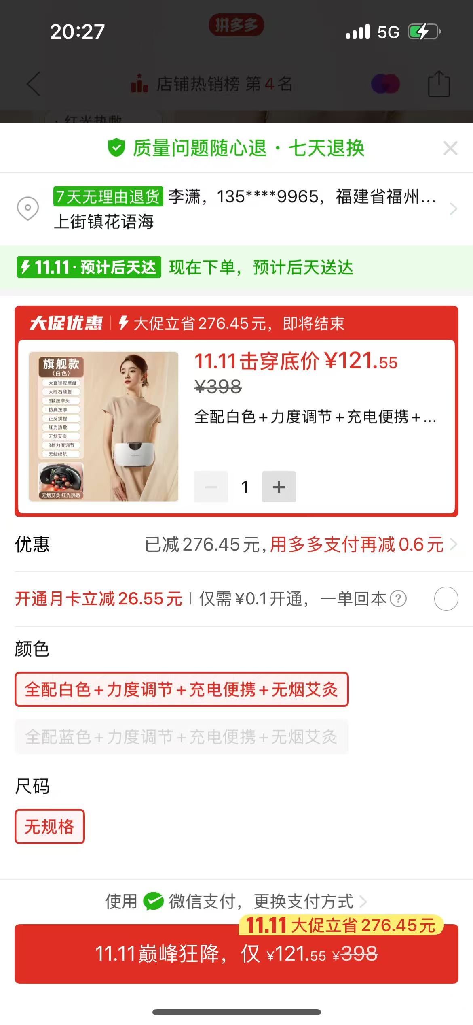Tap the green shield quality guarantee icon

[116, 148]
